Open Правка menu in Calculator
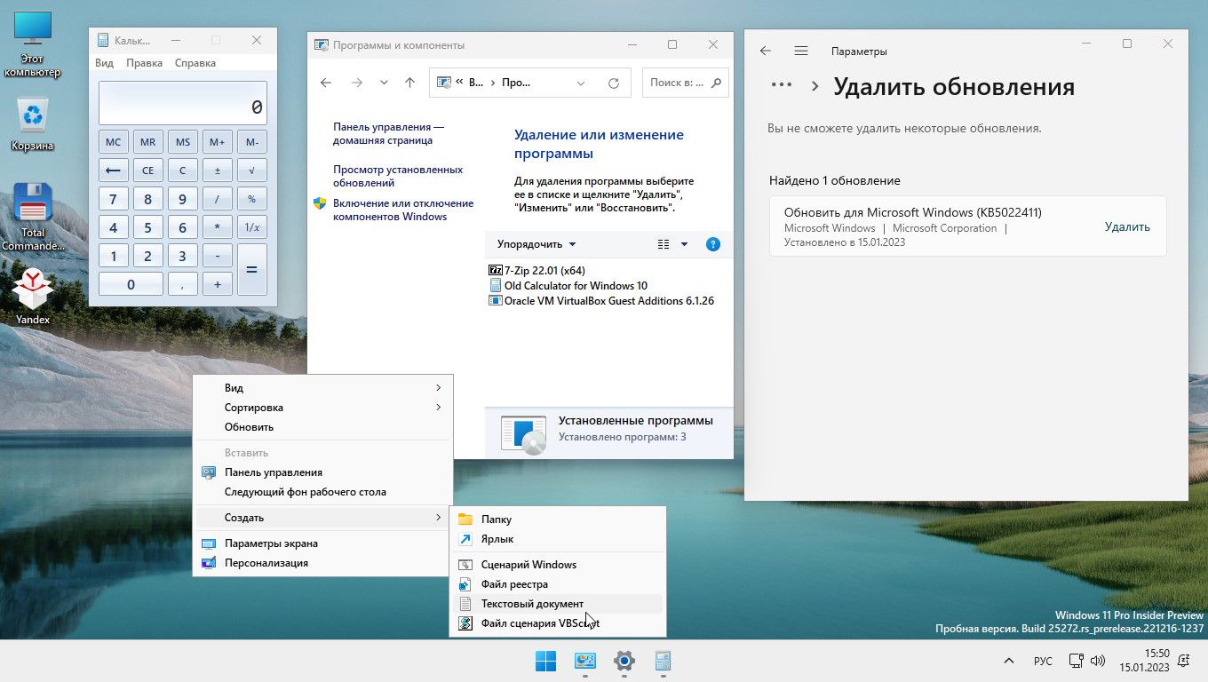Viewport: 1208px width, 682px height. pos(144,63)
